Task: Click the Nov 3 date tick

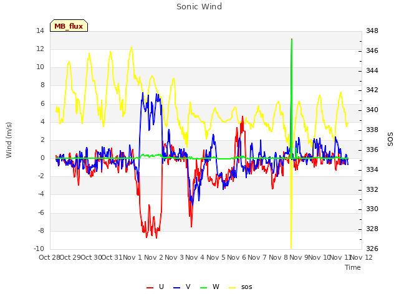Action: click(174, 257)
